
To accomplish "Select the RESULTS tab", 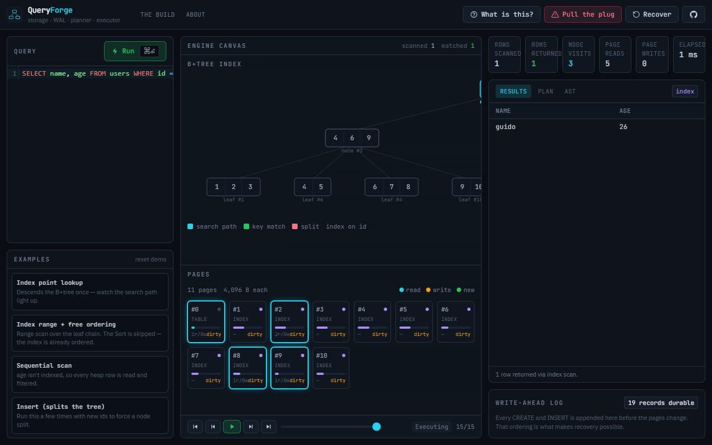I will 513,91.
